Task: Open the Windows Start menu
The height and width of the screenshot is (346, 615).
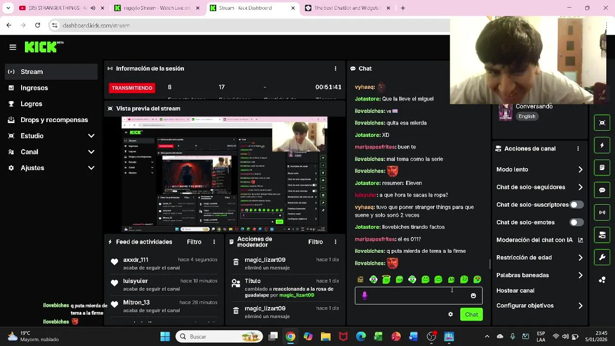Action: click(165, 336)
